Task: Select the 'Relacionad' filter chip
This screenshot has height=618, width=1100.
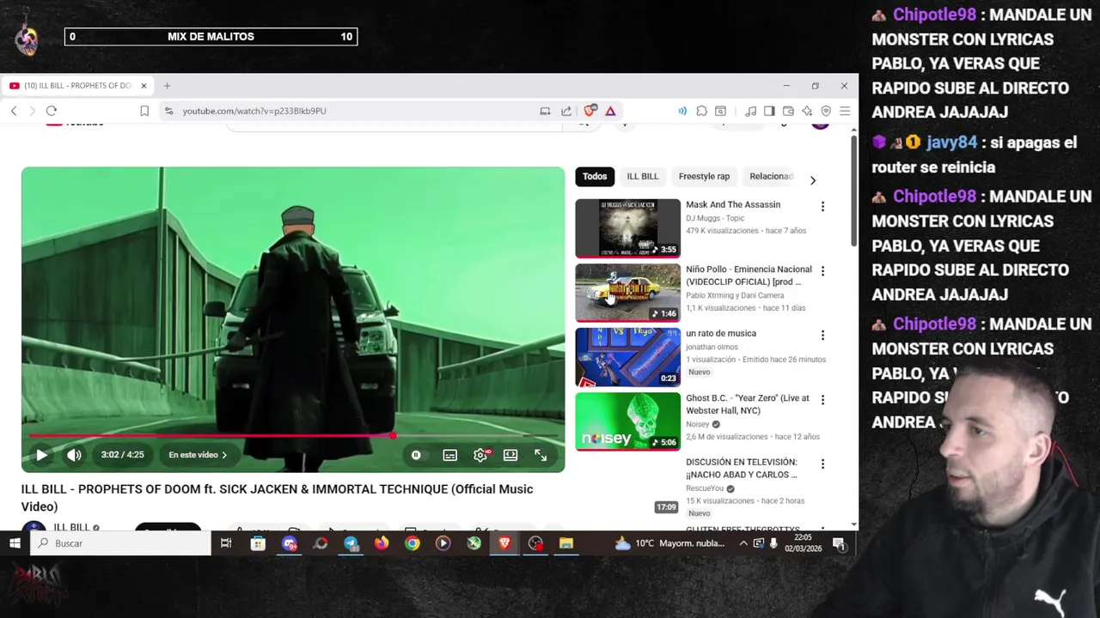Action: [x=771, y=176]
